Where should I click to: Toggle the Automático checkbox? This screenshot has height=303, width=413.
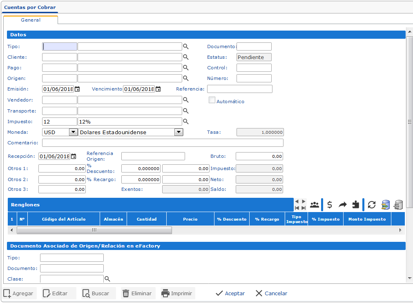click(x=212, y=100)
